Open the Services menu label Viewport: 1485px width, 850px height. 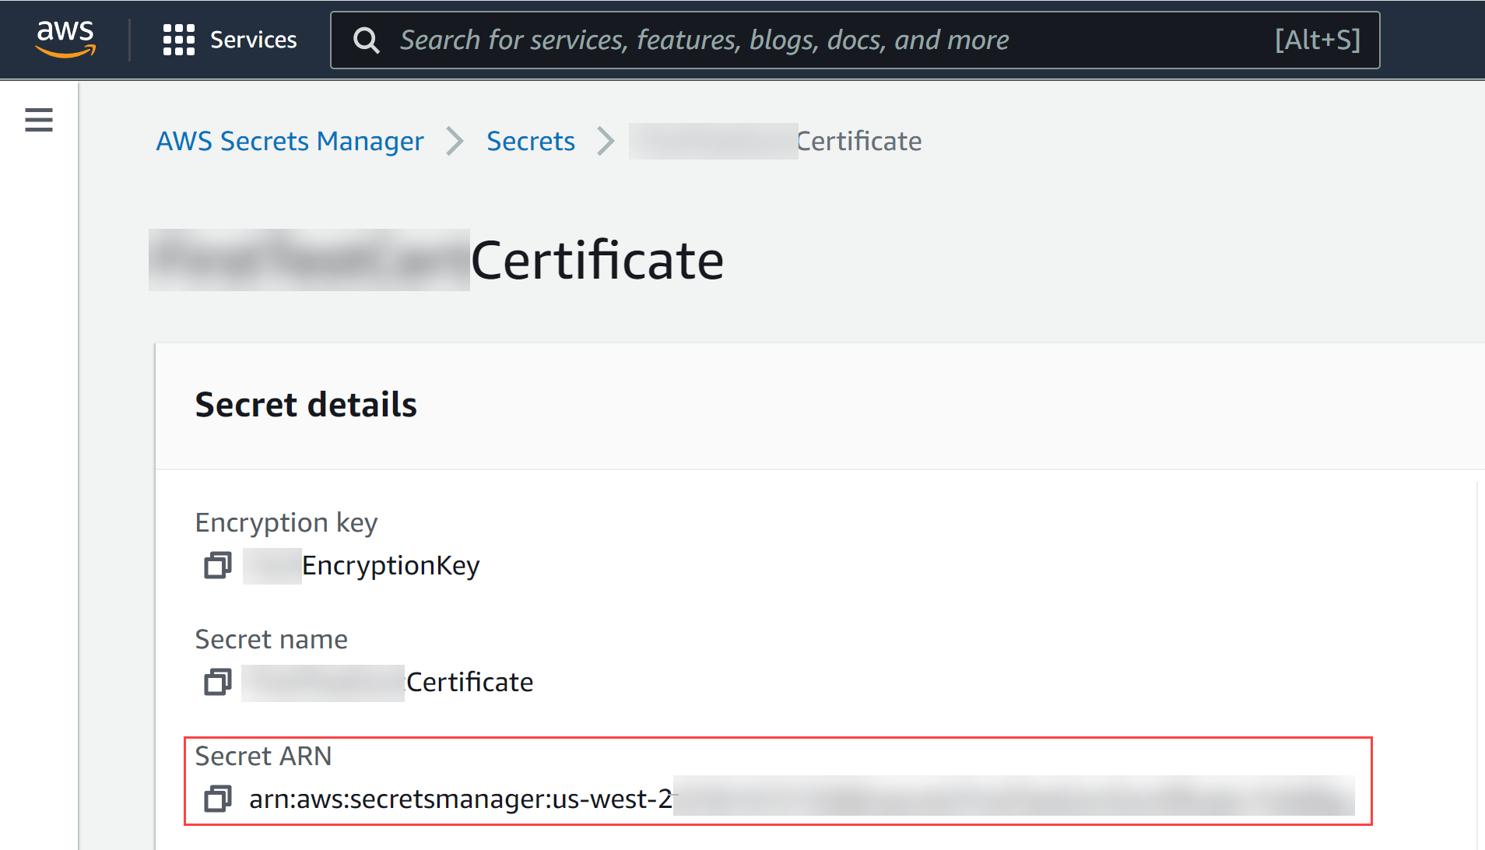pos(253,40)
